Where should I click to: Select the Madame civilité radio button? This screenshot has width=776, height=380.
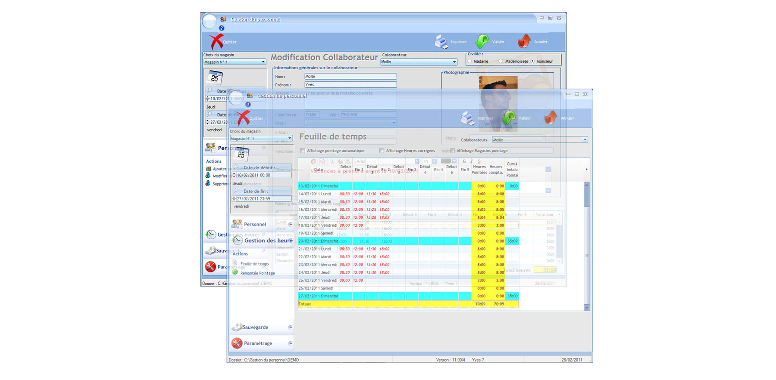(x=469, y=62)
